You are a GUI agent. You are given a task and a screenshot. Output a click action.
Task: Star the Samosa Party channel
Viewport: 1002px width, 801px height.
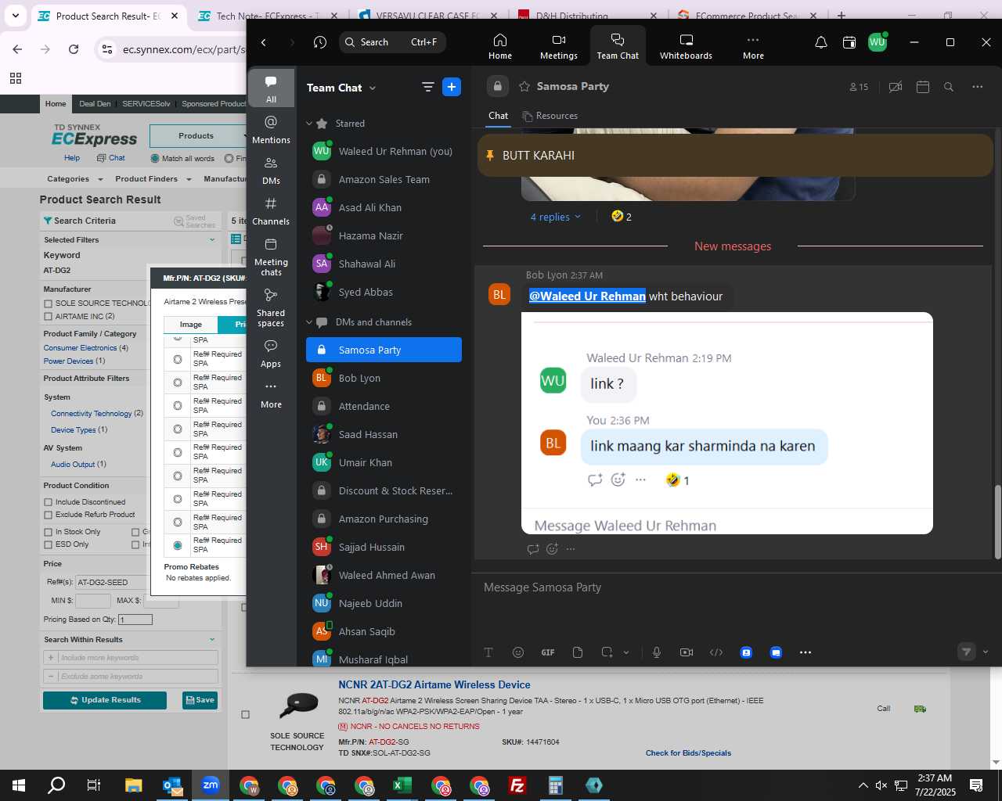524,86
